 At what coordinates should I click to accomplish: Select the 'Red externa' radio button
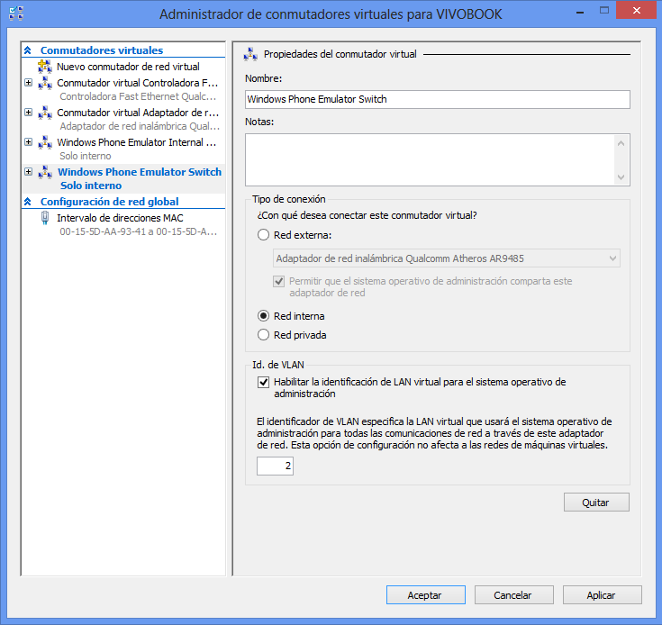263,235
